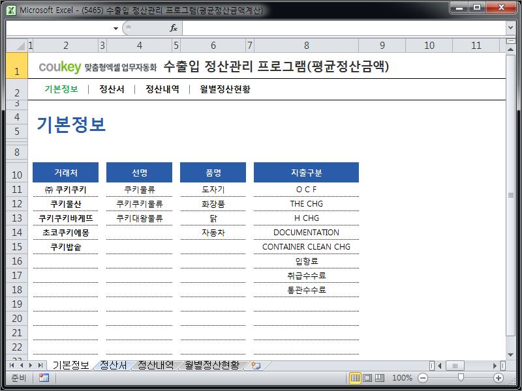The width and height of the screenshot is (522, 391).
Task: Switch to Normal view icon
Action: coord(355,378)
